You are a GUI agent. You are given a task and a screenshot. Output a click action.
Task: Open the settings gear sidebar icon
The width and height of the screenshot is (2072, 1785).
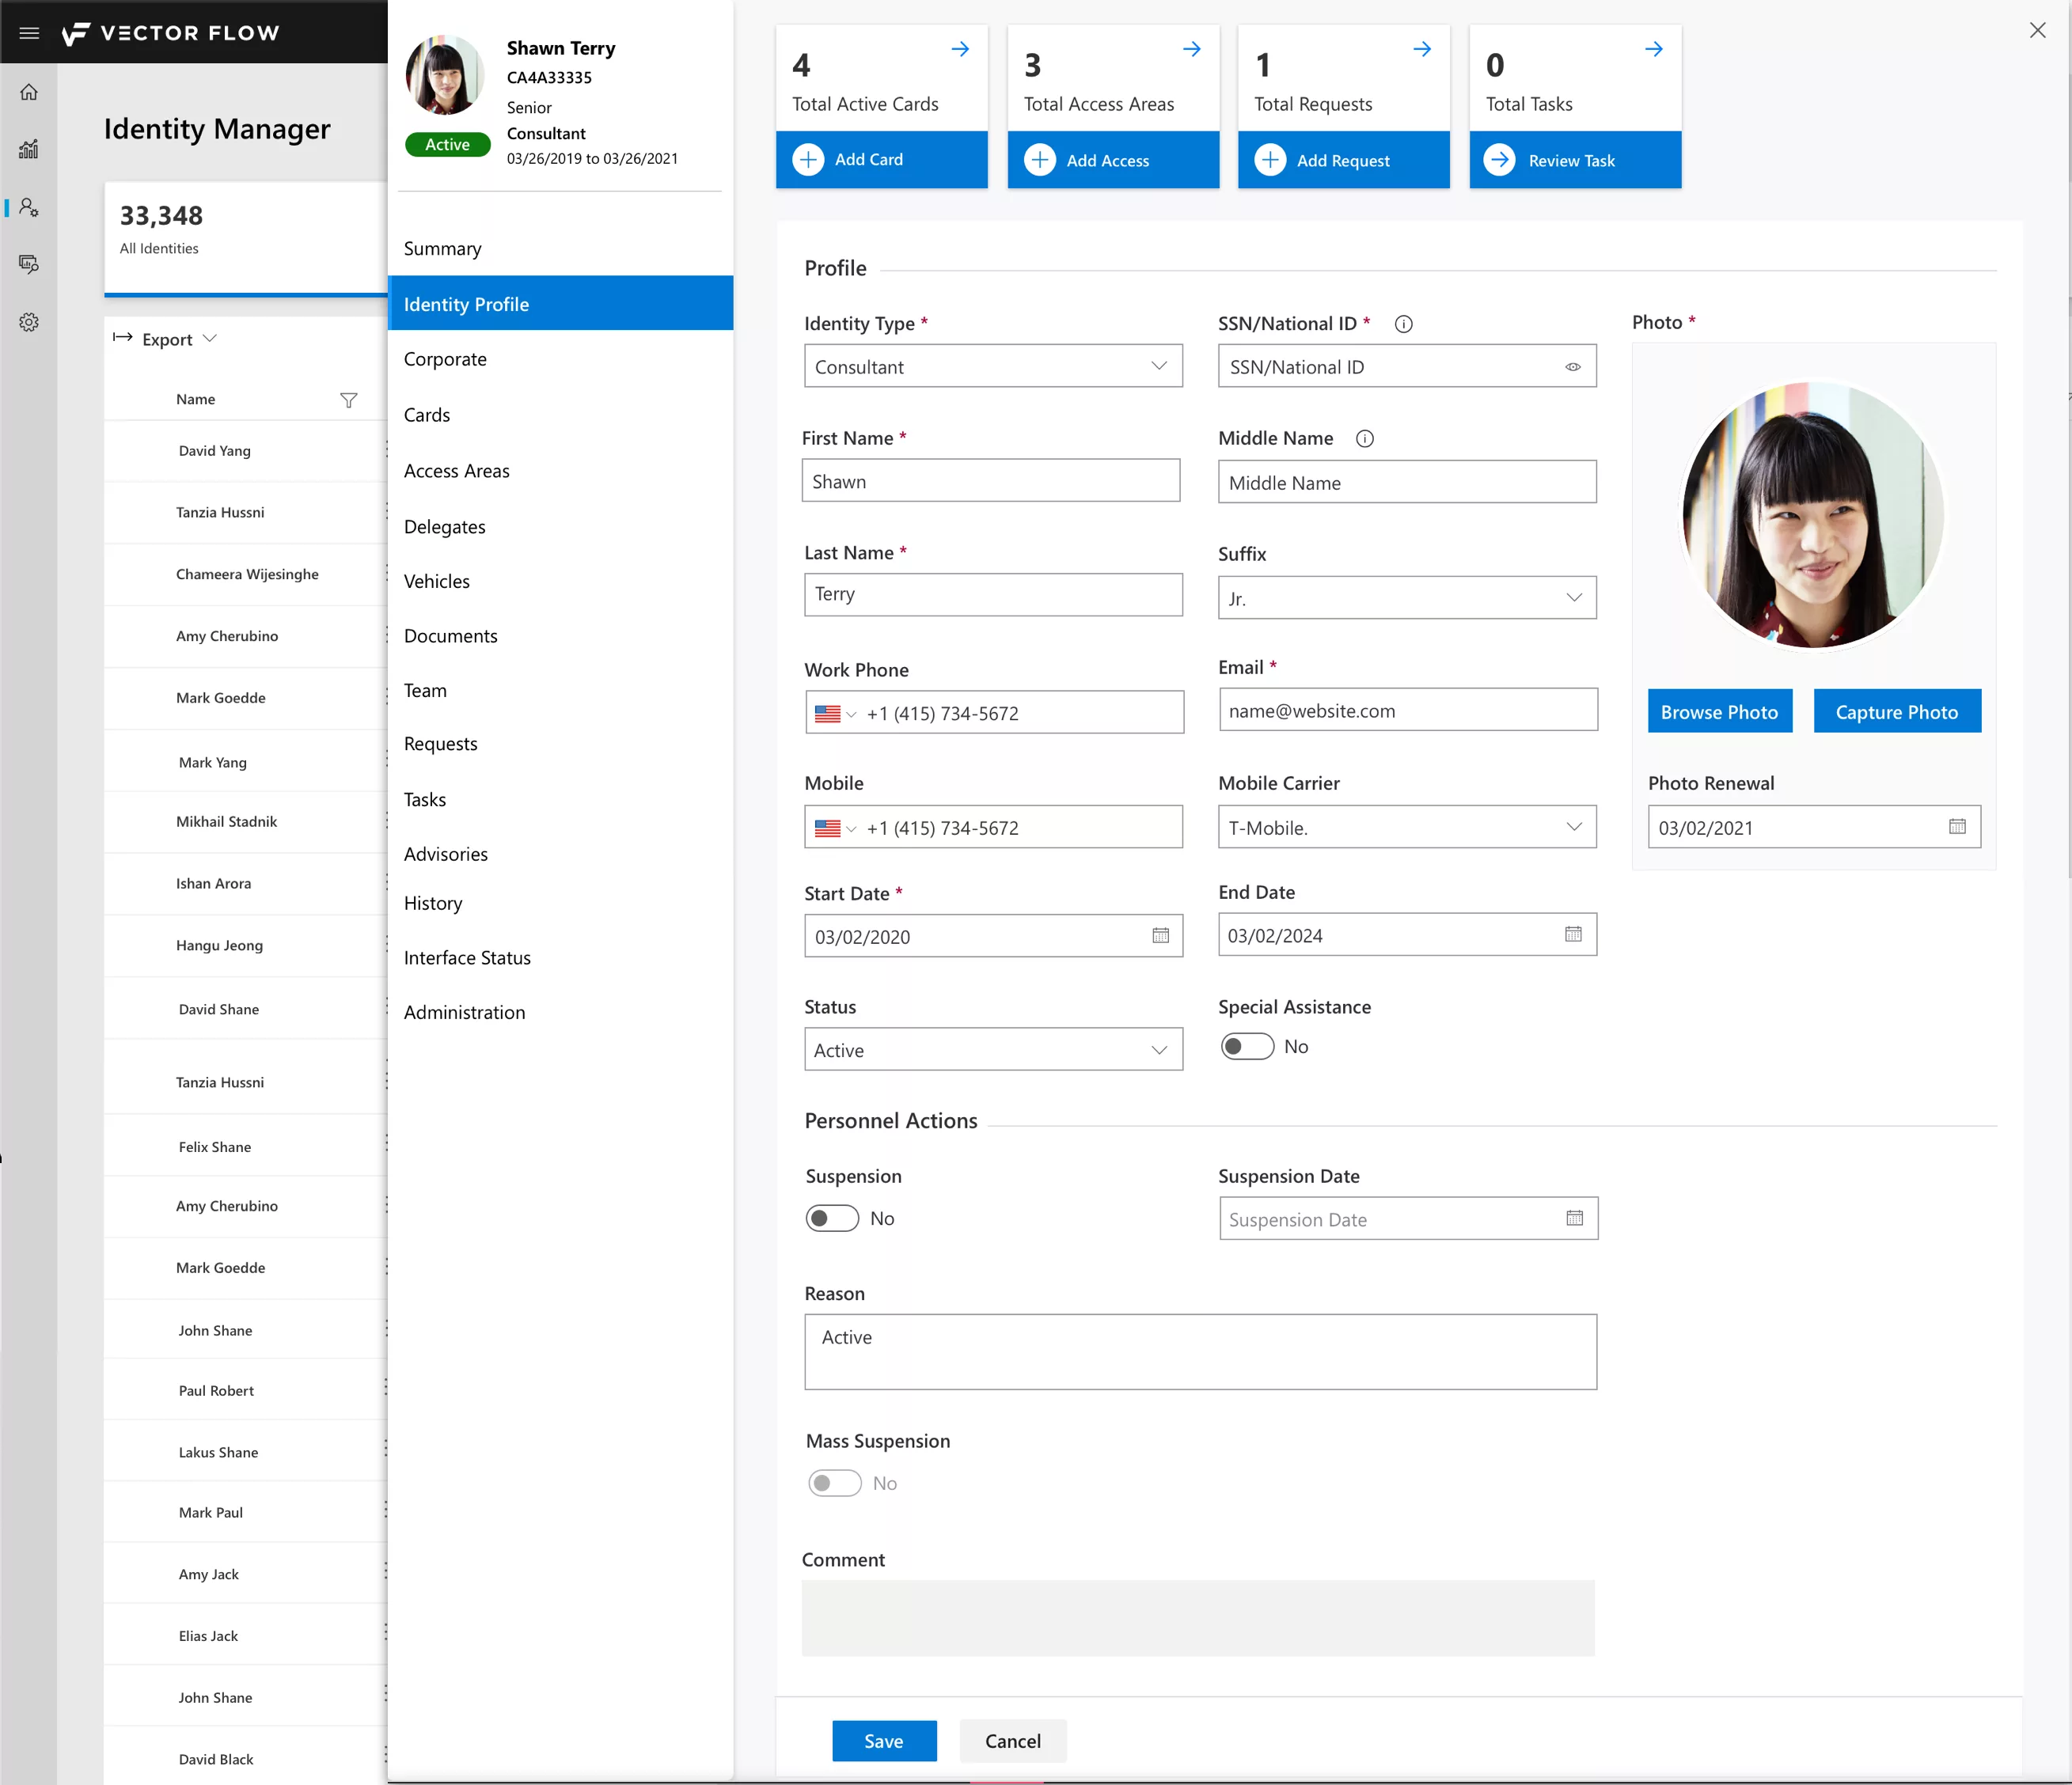29,322
